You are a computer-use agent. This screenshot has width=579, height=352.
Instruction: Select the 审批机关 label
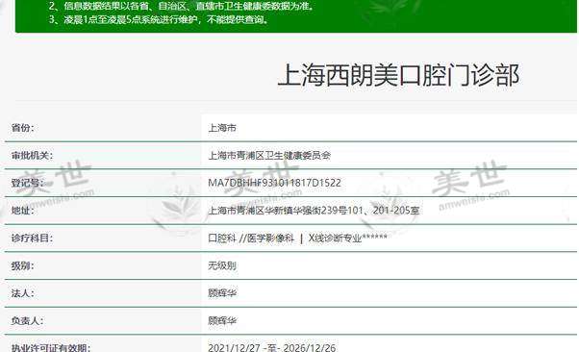click(x=32, y=156)
